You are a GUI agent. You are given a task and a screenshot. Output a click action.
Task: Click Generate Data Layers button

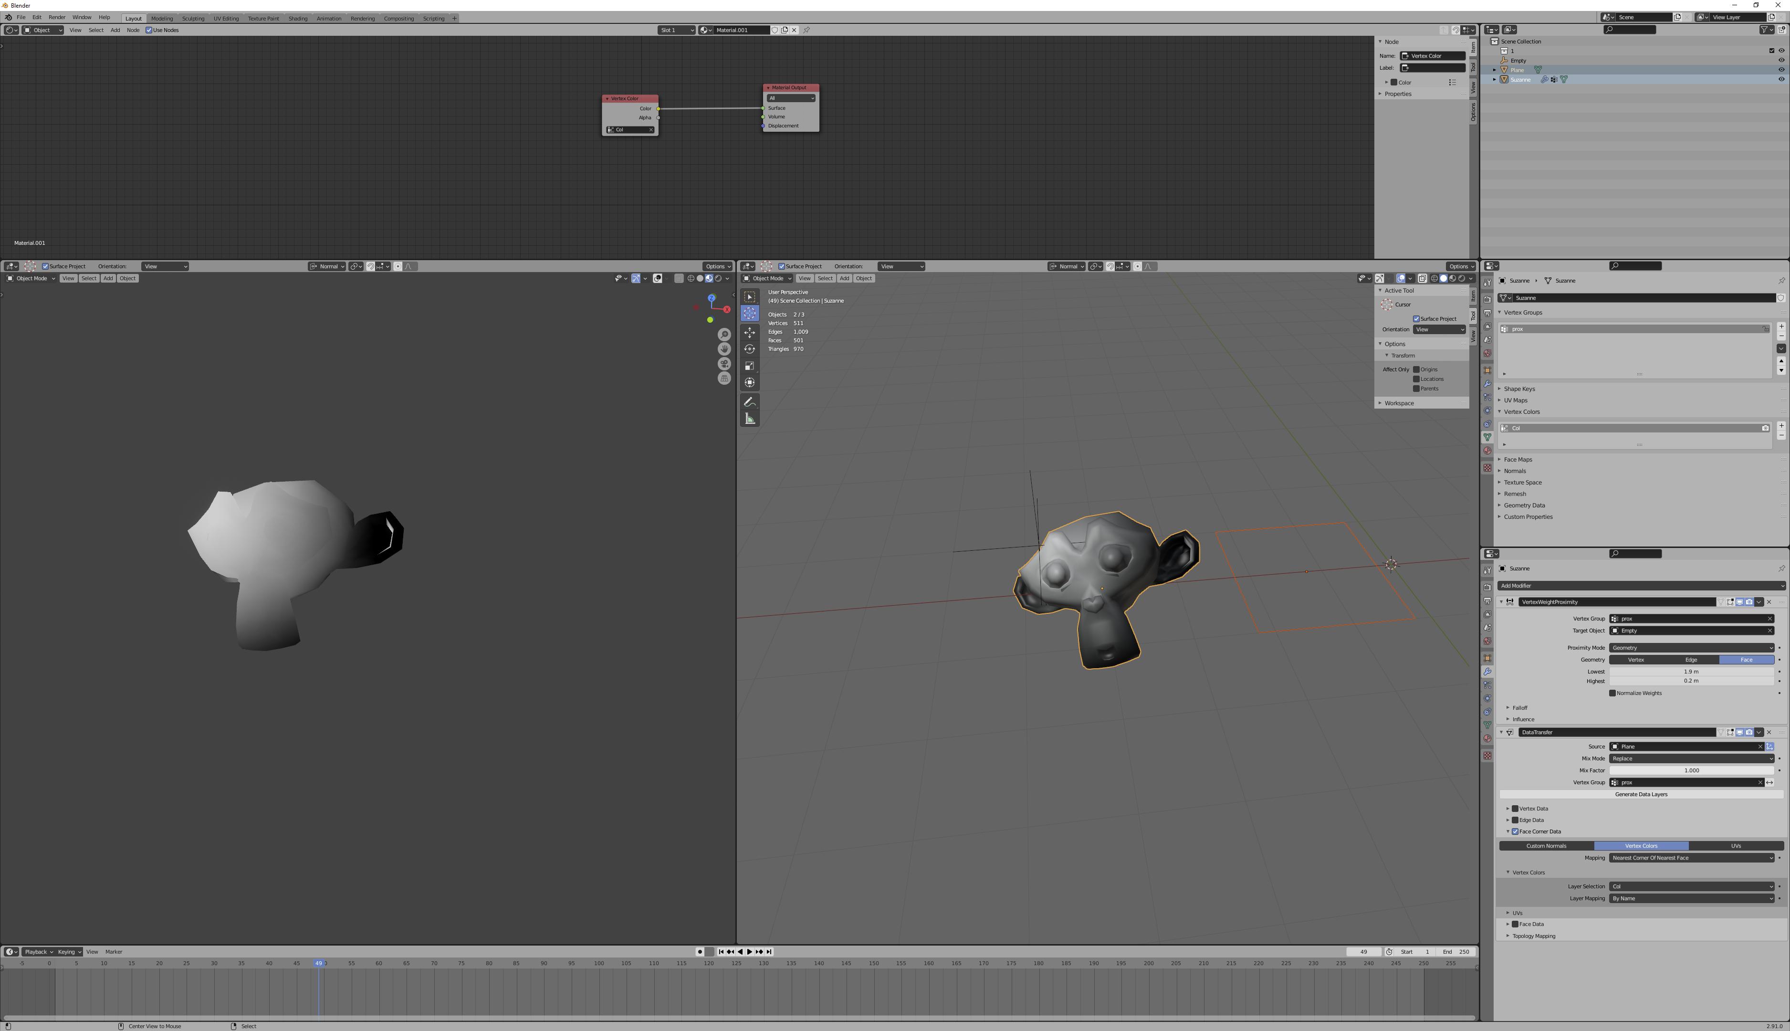pyautogui.click(x=1641, y=795)
